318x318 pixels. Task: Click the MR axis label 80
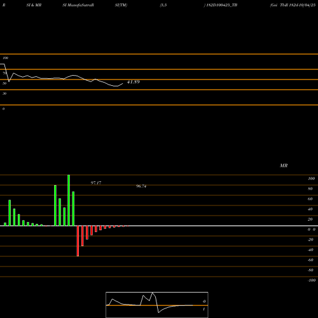[310, 189]
